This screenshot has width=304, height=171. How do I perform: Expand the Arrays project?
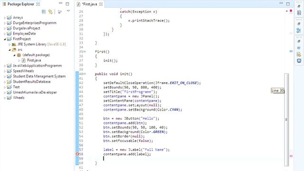5,18
